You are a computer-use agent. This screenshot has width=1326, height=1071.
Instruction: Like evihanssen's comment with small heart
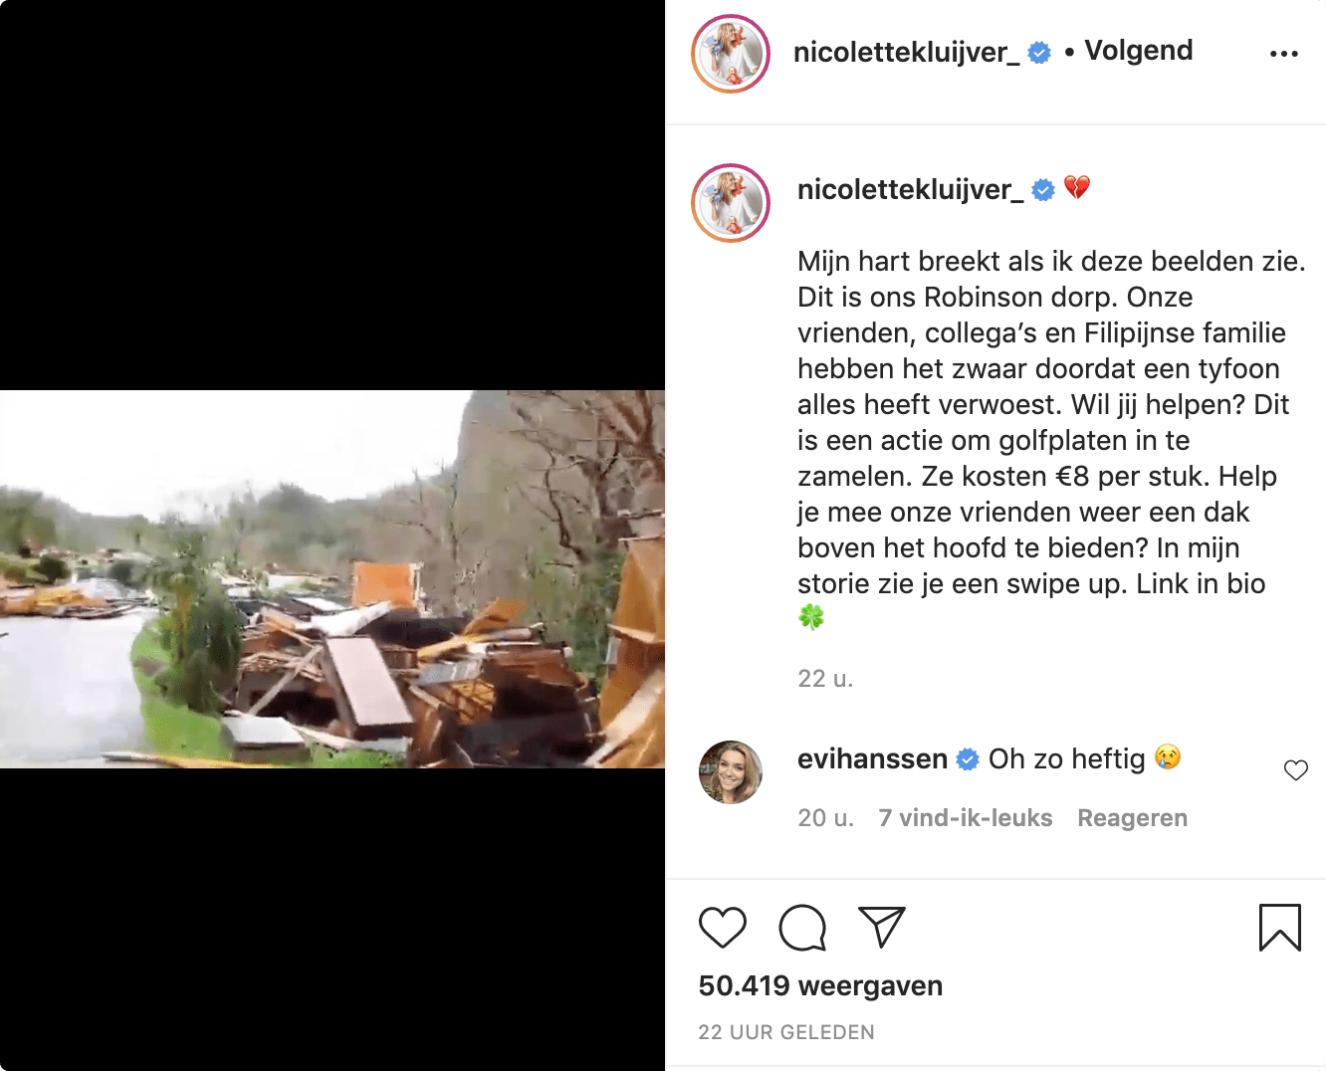[x=1295, y=770]
